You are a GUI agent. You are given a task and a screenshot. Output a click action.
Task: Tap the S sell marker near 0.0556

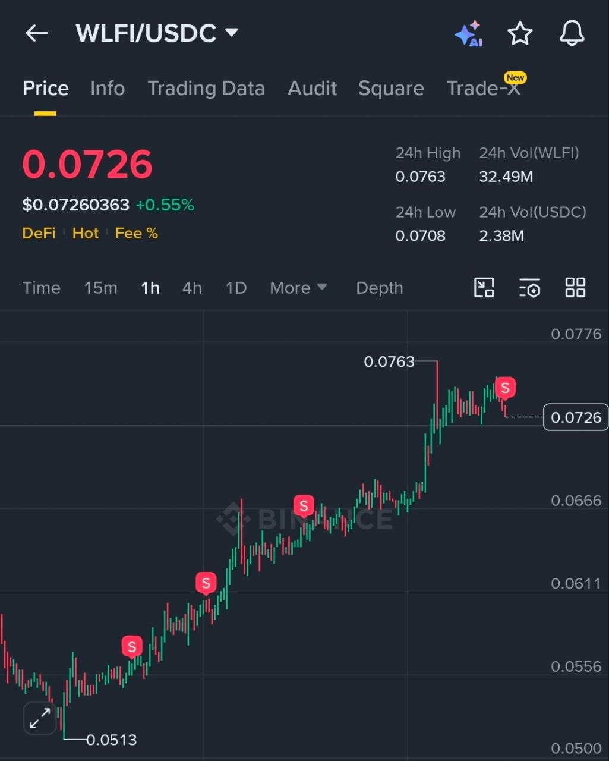132,647
